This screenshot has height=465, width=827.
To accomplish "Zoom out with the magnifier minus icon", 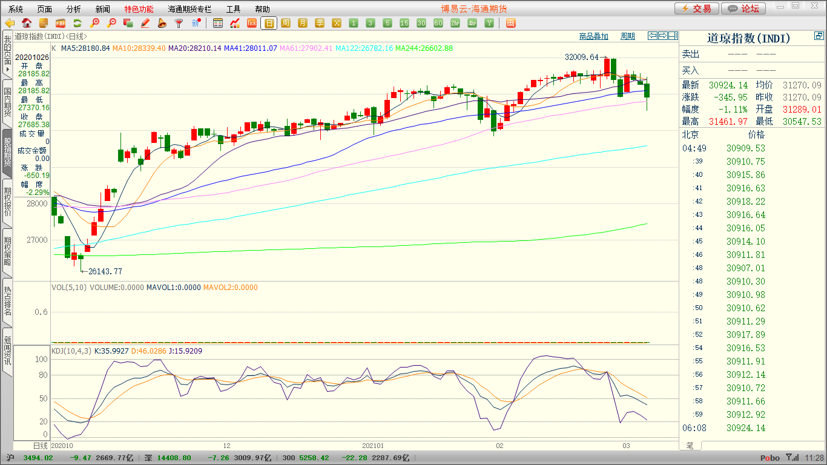I will [x=111, y=23].
